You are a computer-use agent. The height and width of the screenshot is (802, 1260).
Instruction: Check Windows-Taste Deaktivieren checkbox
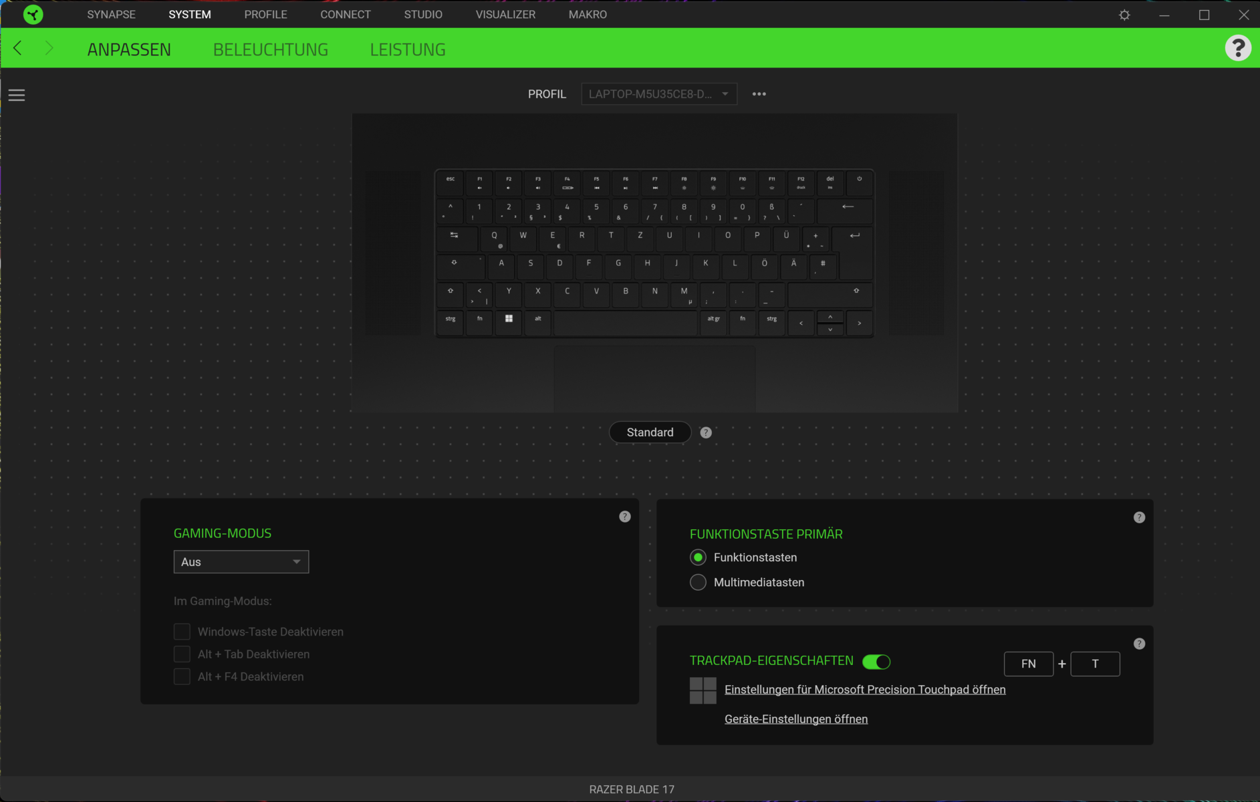pyautogui.click(x=182, y=632)
